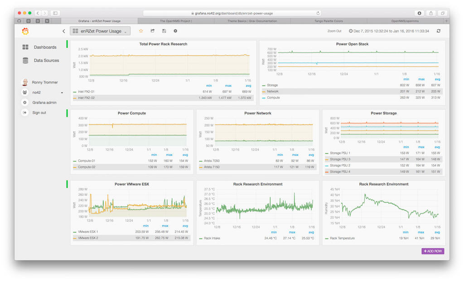Open Grafana admin link

[44, 102]
